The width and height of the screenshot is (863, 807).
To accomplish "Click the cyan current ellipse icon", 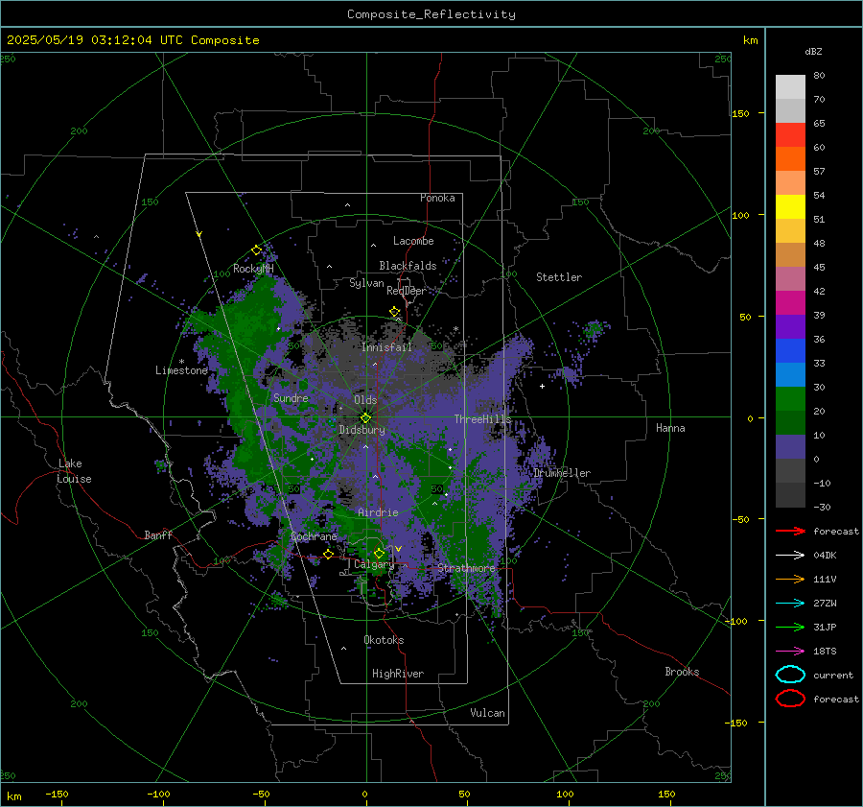I will pos(790,675).
